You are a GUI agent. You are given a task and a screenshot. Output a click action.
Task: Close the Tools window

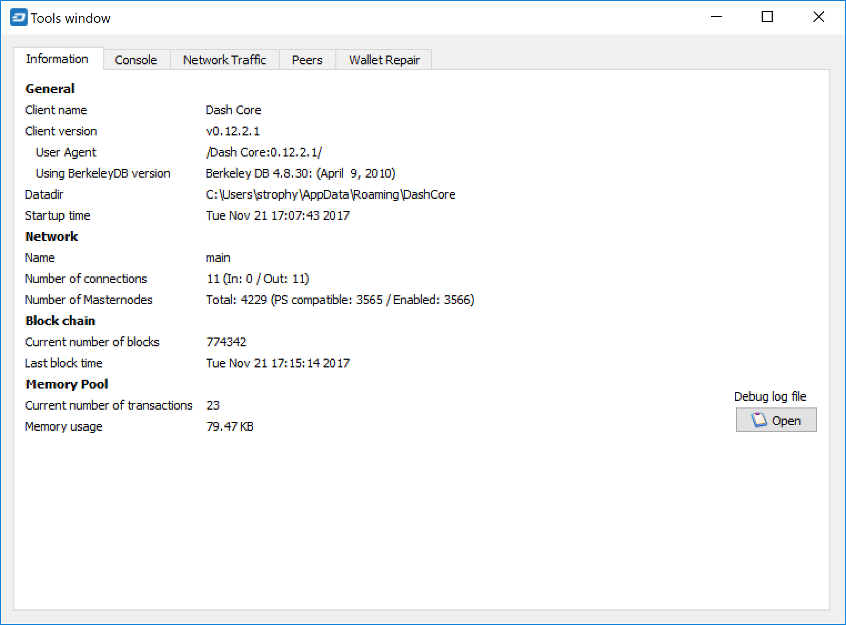coord(818,17)
